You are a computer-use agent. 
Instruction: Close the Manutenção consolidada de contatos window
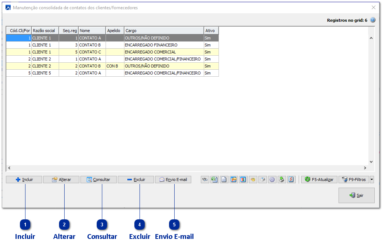[374, 7]
